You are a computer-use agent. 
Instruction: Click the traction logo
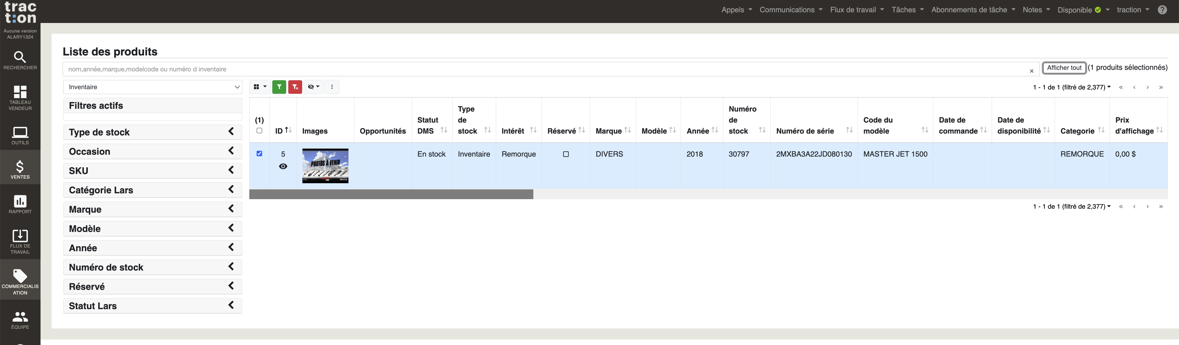click(x=20, y=12)
